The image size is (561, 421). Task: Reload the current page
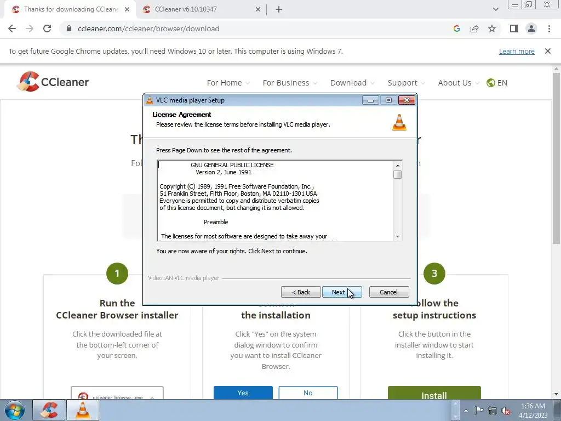tap(47, 29)
